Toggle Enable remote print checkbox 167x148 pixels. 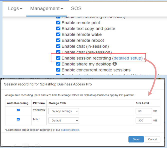tap(58, 23)
